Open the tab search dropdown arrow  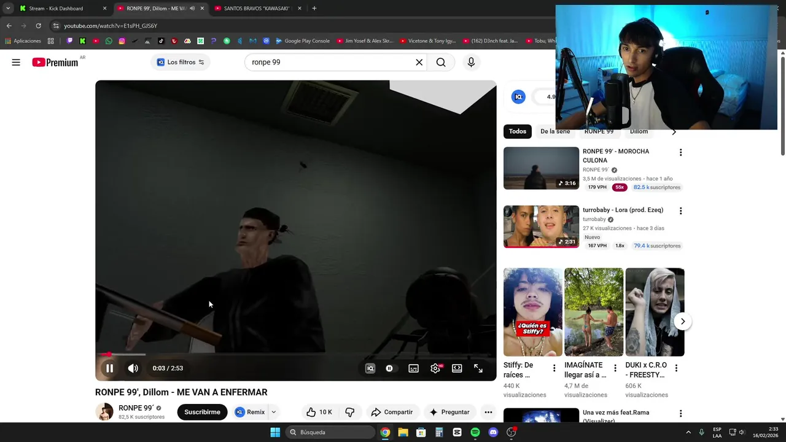8,9
